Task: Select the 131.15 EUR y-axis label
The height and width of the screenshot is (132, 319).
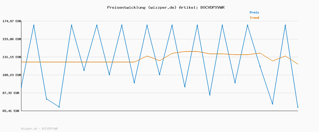Action: pyautogui.click(x=11, y=57)
